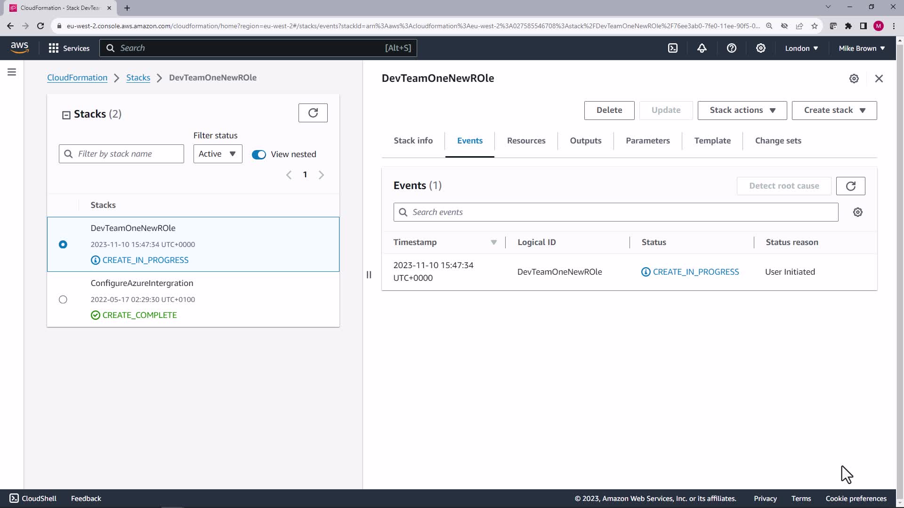Viewport: 904px width, 508px height.
Task: Switch to the Template tab
Action: click(712, 141)
